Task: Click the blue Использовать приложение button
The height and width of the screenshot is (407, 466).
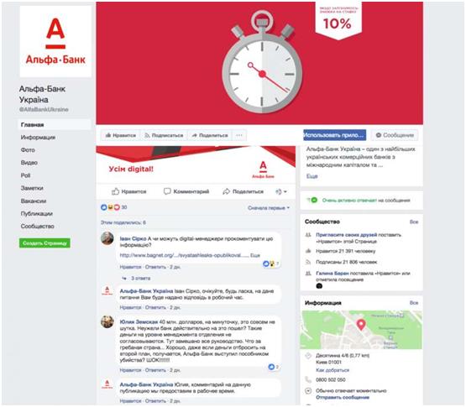Action: (x=335, y=135)
